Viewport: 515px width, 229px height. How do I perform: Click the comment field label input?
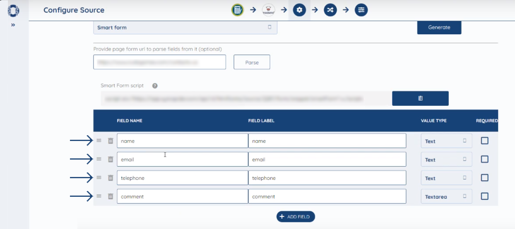[327, 197]
